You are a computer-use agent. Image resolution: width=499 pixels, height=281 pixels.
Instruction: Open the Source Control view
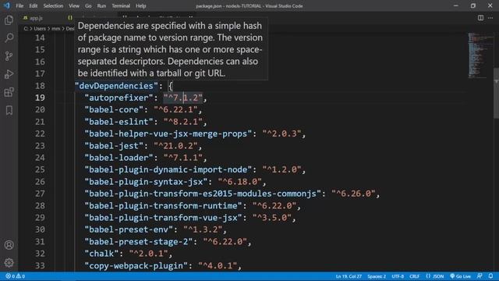9,56
